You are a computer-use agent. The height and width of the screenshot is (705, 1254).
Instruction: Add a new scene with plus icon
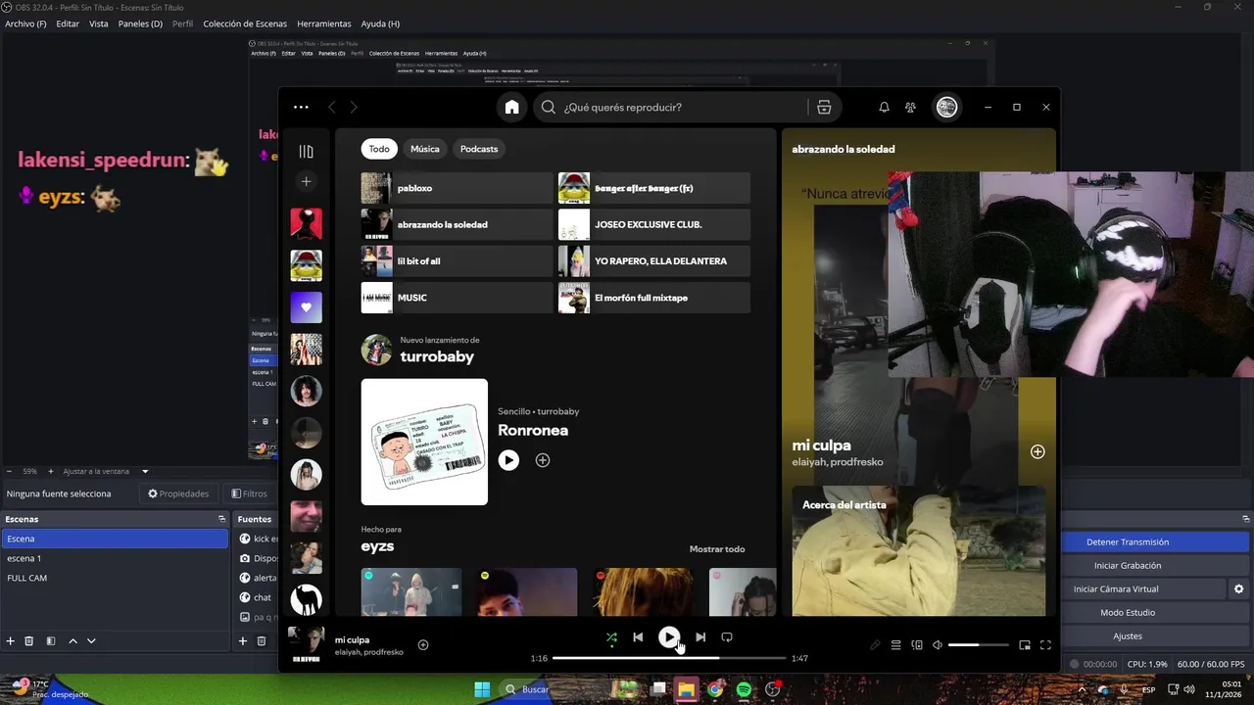pos(11,641)
